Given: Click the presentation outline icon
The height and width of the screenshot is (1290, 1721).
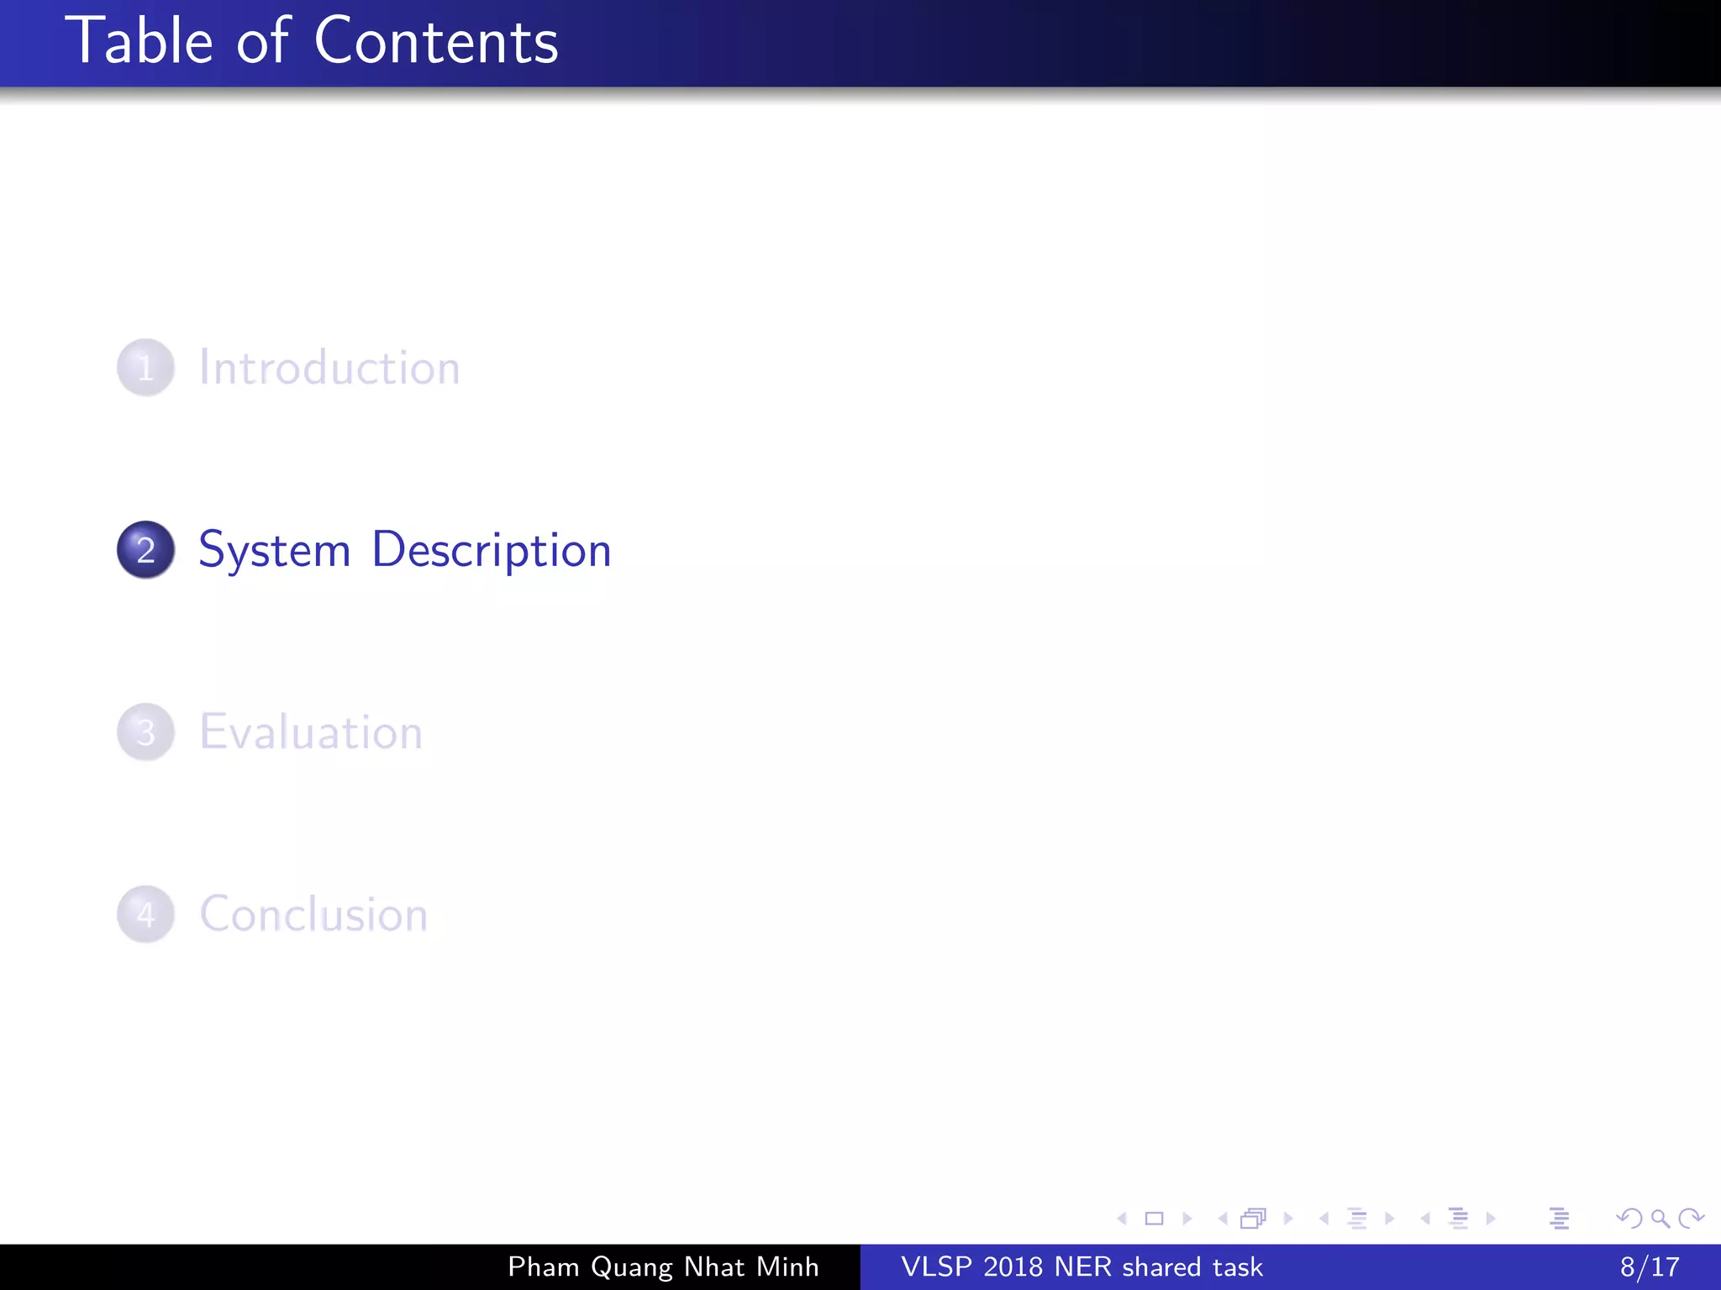Looking at the screenshot, I should coord(1559,1219).
